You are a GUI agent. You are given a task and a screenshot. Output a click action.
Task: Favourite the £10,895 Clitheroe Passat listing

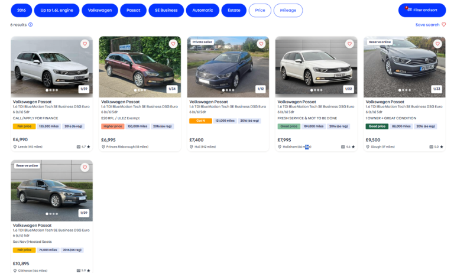[x=85, y=167]
